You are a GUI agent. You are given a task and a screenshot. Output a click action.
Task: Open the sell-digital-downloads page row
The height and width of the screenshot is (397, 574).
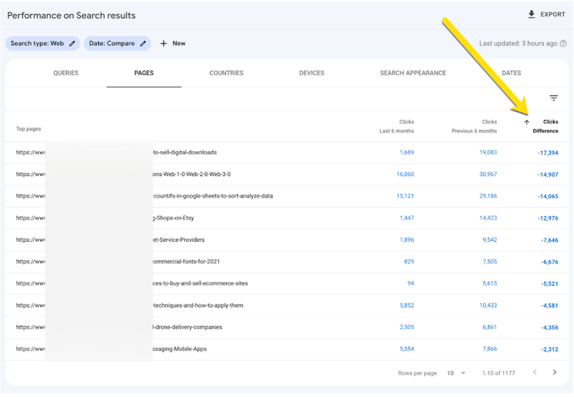184,153
